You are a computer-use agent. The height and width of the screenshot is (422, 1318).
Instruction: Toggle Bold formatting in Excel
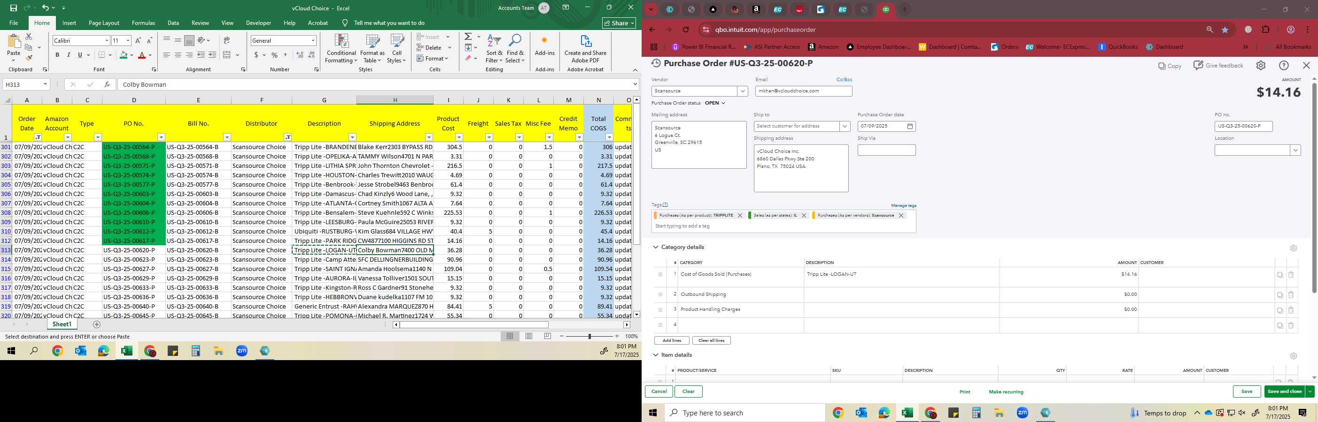(x=57, y=55)
